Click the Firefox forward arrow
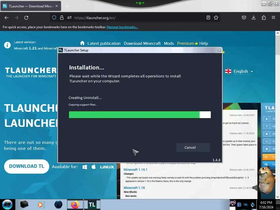The image size is (280, 210). (16, 18)
